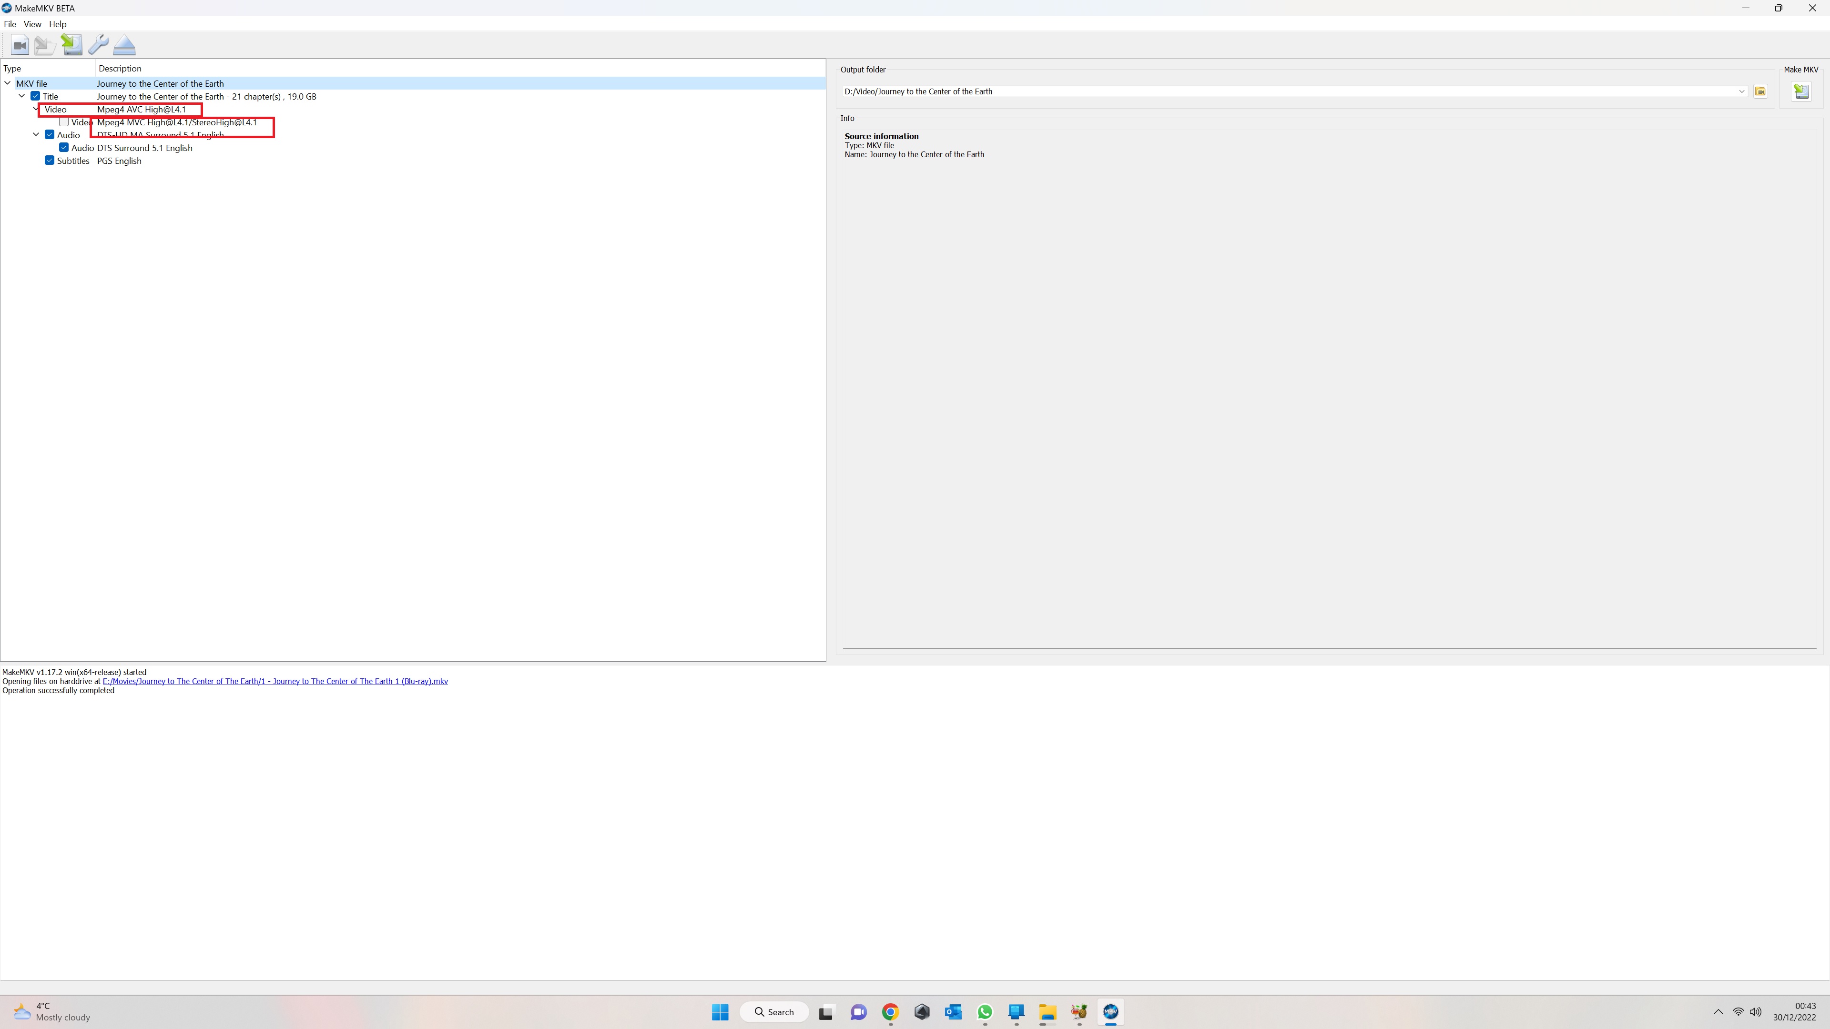Click the output folder path field
The height and width of the screenshot is (1029, 1830).
(1279, 91)
